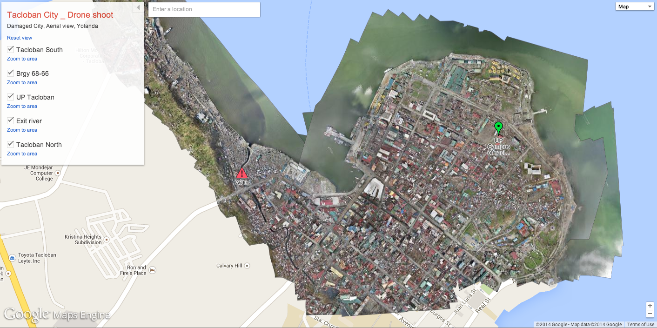Click the Toyota Tacloban Leyte place icon
This screenshot has width=657, height=328.
pyautogui.click(x=13, y=255)
